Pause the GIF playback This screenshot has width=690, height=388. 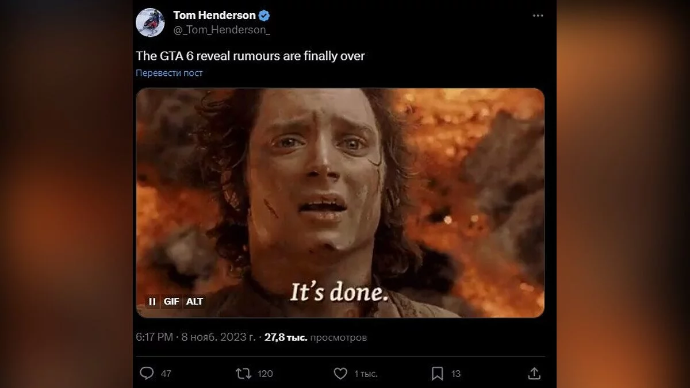click(152, 301)
